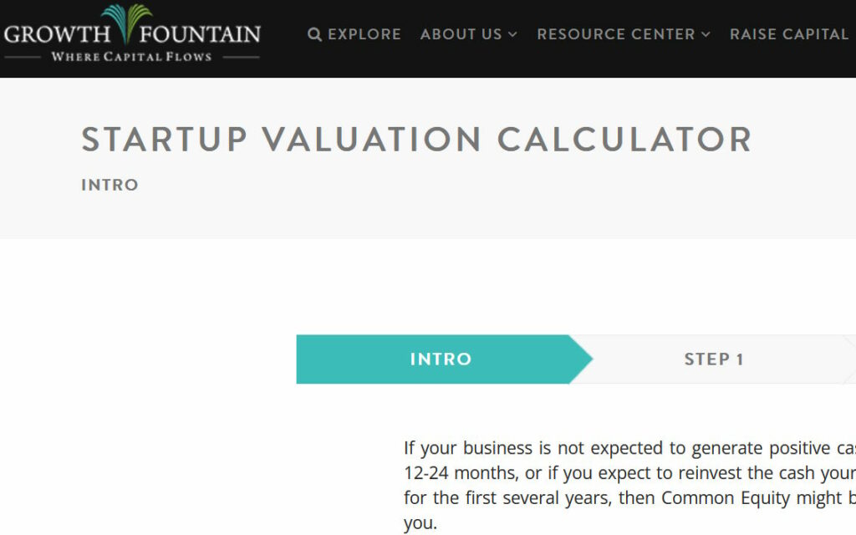Click the word GROWTH in the logo
Viewport: 856px width, 535px height.
57,35
